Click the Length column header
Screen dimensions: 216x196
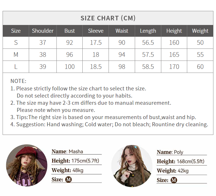(148, 31)
